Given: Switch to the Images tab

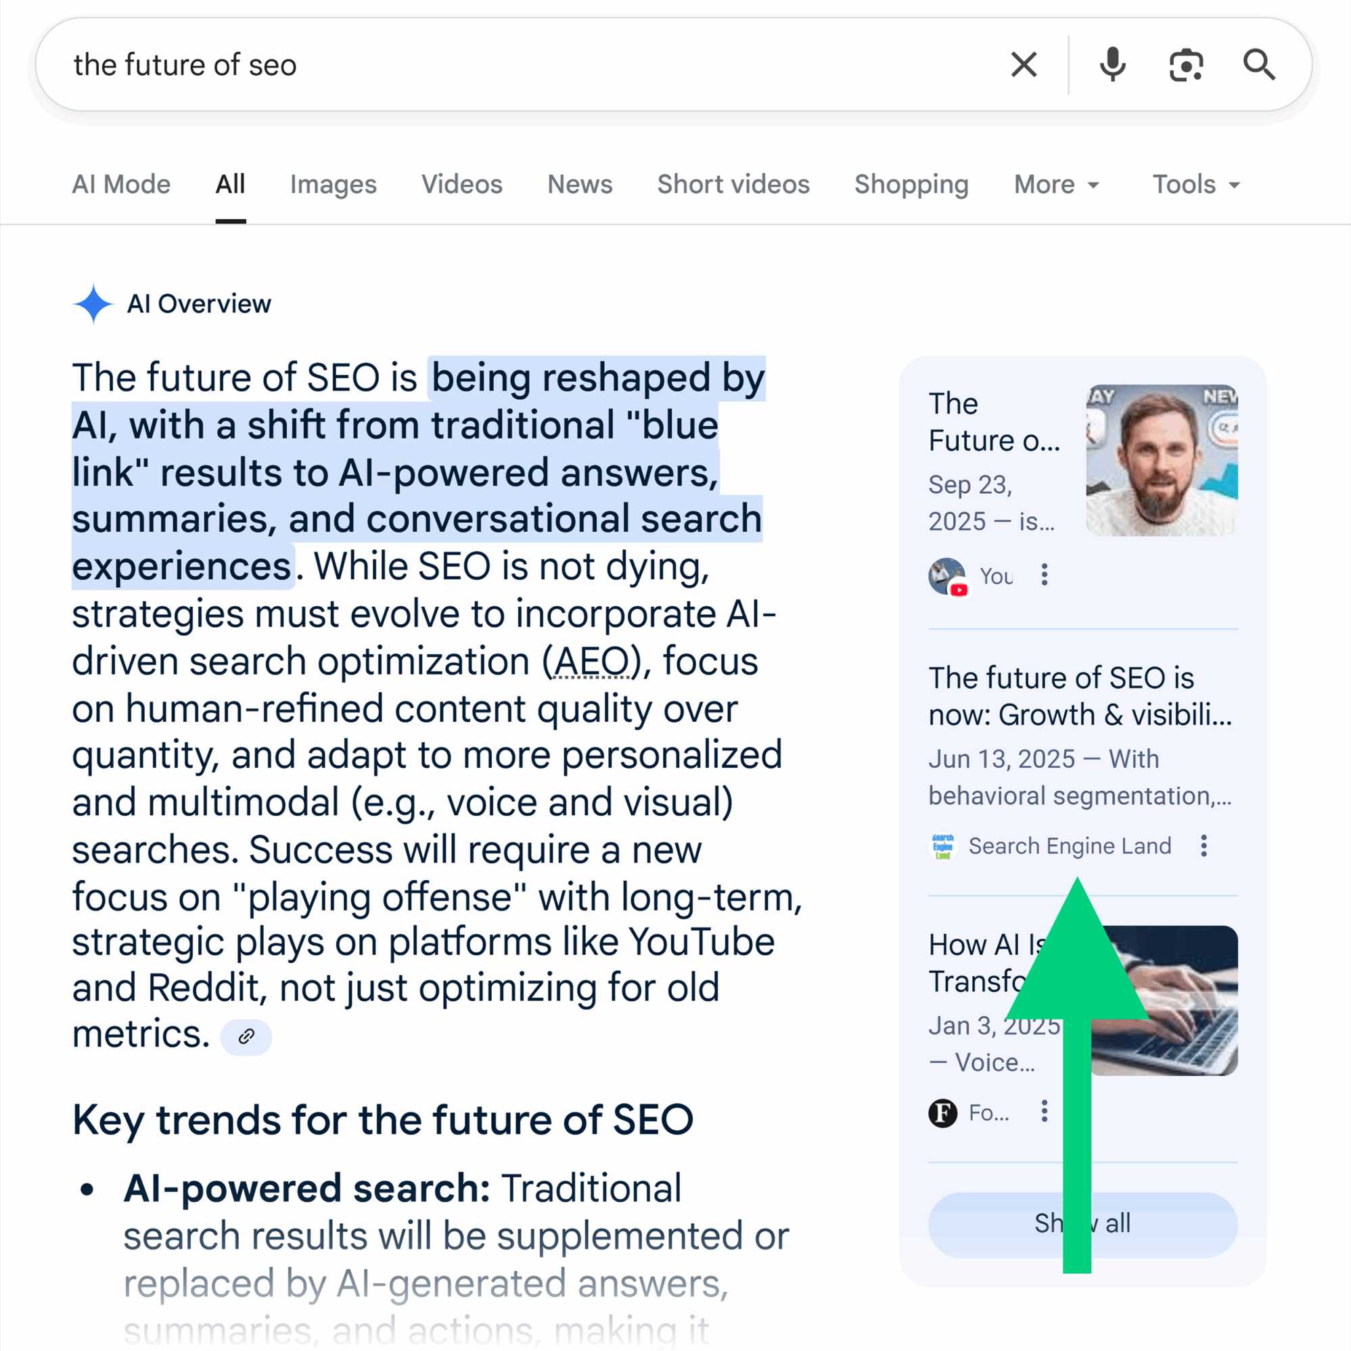Looking at the screenshot, I should pyautogui.click(x=334, y=185).
